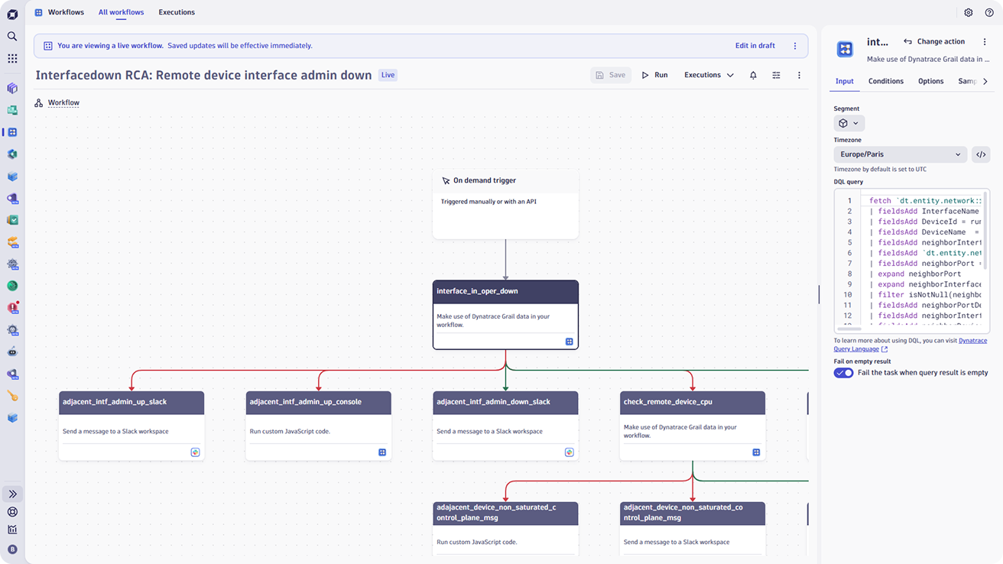Open three-dot menu in live workflow banner

(795, 46)
